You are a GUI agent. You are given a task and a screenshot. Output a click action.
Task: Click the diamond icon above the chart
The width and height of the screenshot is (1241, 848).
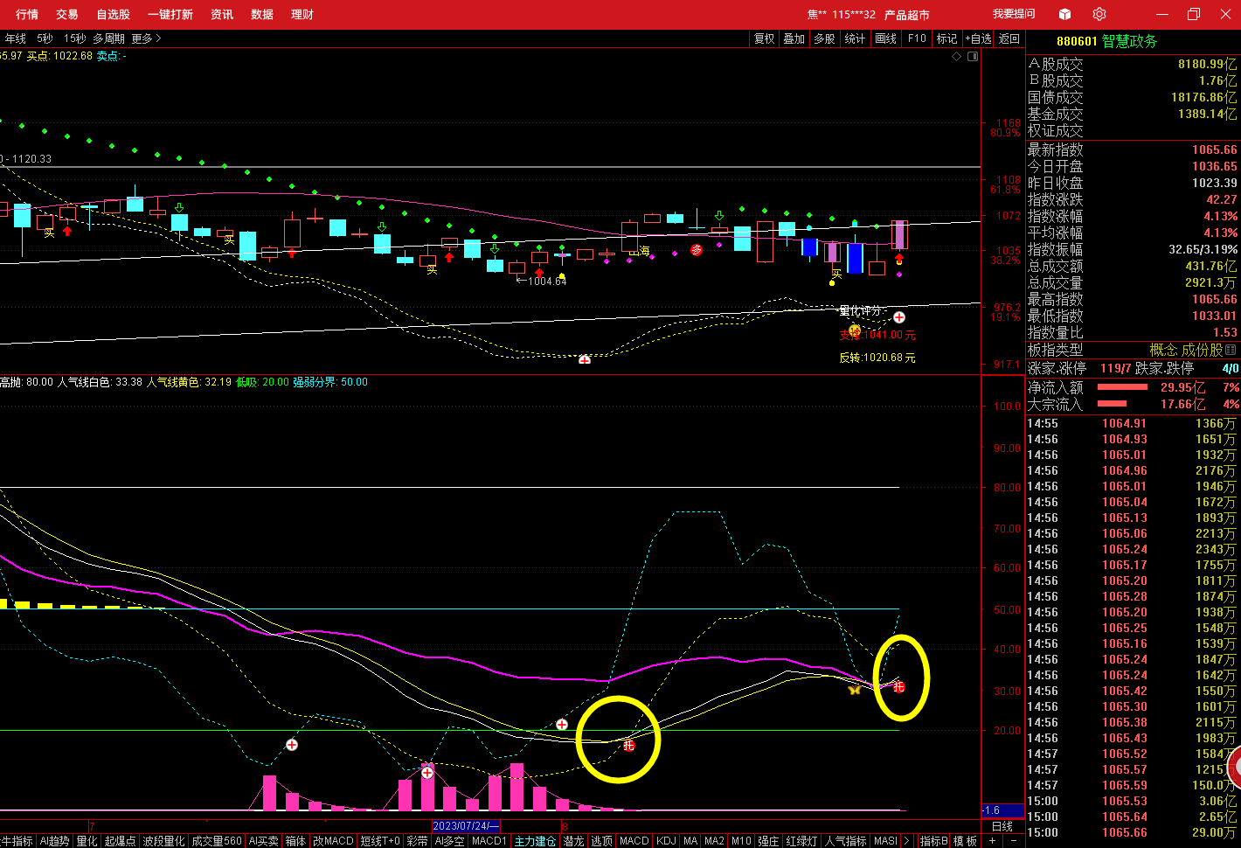point(956,56)
